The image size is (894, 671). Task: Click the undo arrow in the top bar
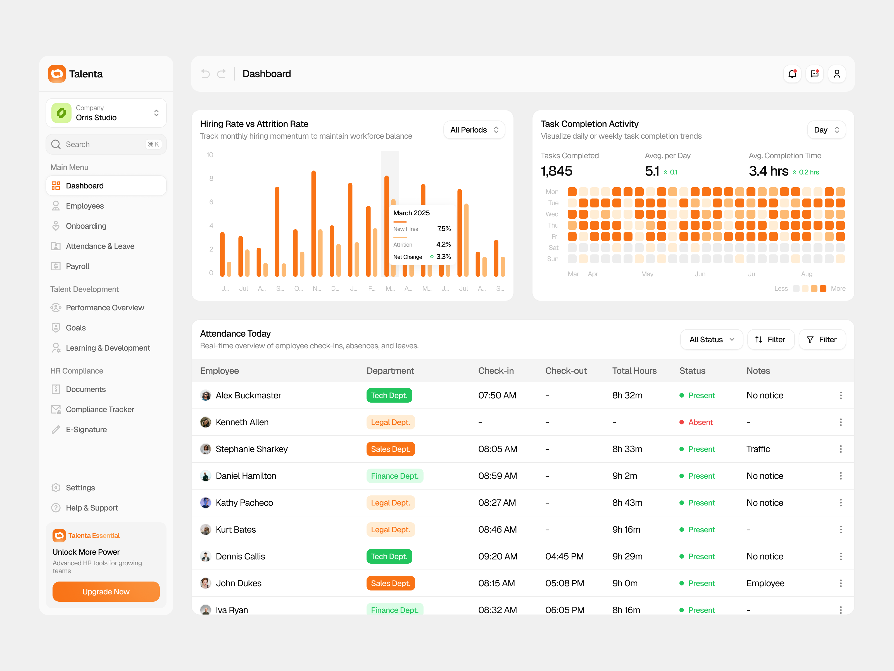pyautogui.click(x=205, y=74)
